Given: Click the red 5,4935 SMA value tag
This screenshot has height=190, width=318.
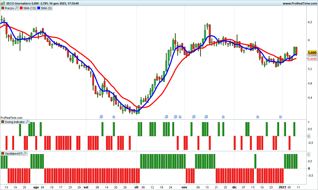Looking at the screenshot, I should pyautogui.click(x=312, y=59).
